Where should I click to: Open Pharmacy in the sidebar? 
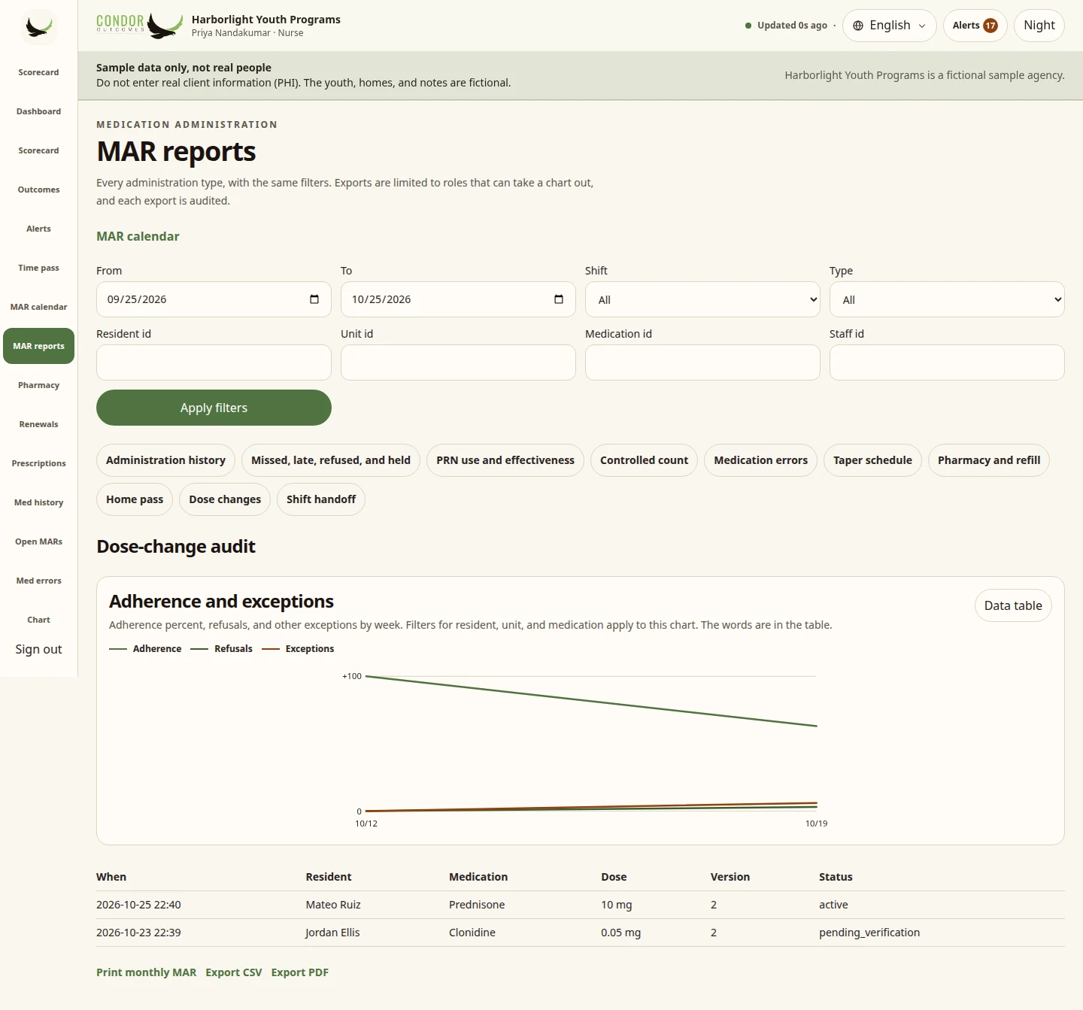click(x=38, y=385)
